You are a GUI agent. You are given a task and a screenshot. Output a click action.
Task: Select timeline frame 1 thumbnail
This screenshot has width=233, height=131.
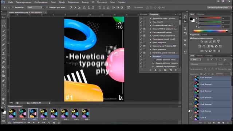click(x=12, y=113)
